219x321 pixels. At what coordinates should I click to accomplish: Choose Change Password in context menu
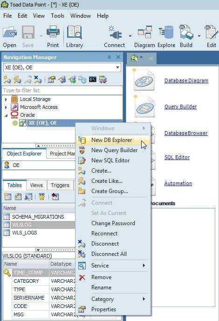tap(113, 223)
